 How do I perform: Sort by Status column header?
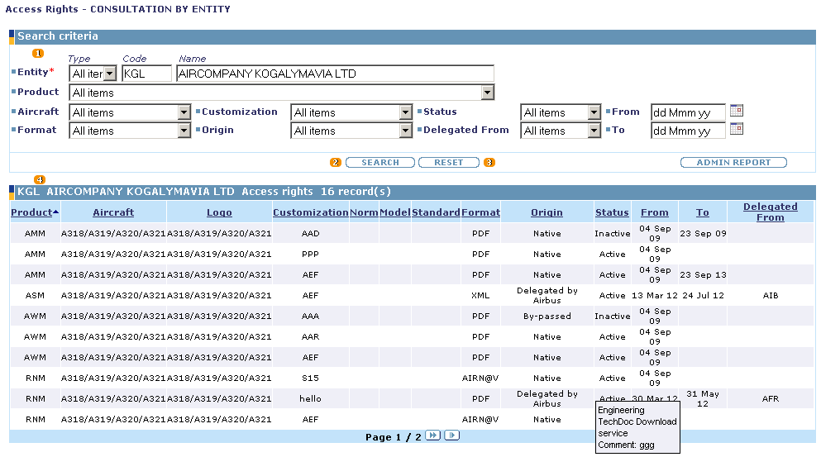tap(612, 212)
